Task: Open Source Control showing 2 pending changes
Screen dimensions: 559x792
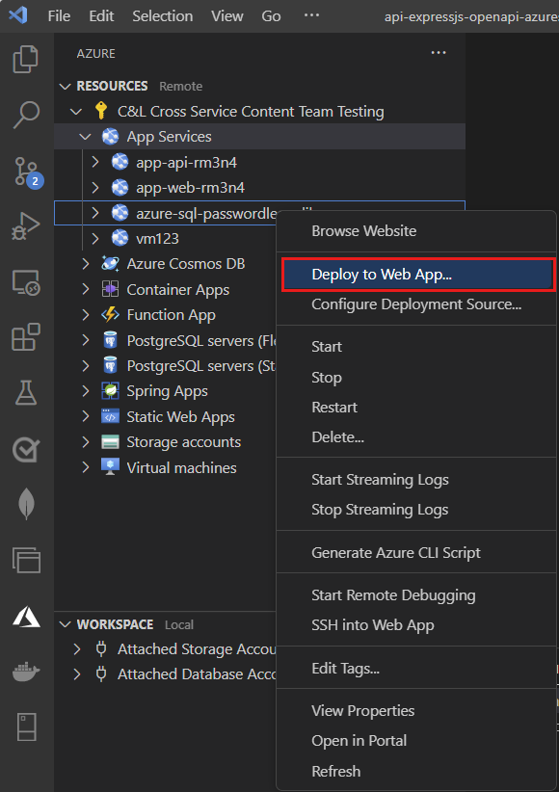Action: pos(26,172)
